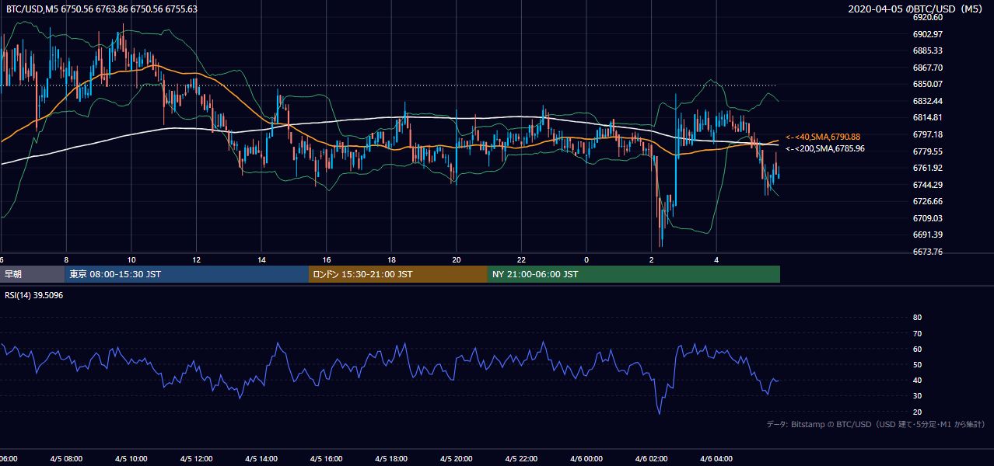Click price axis value 6885.33
This screenshot has width=994, height=466.
[928, 50]
